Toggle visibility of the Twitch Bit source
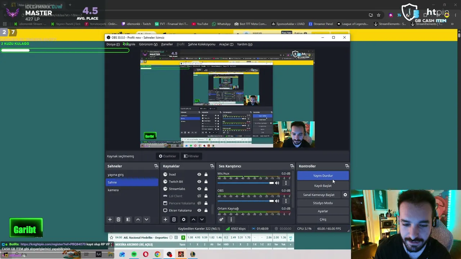 199,182
